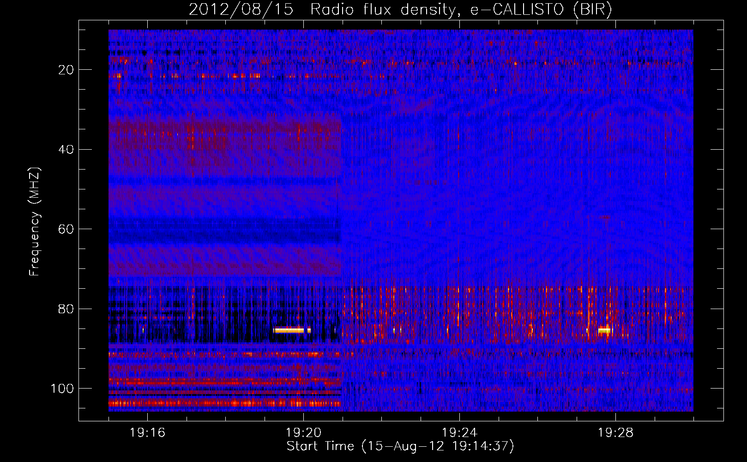
Task: Click the 'Frequency (MHZ)' y-axis label
Action: pos(35,222)
